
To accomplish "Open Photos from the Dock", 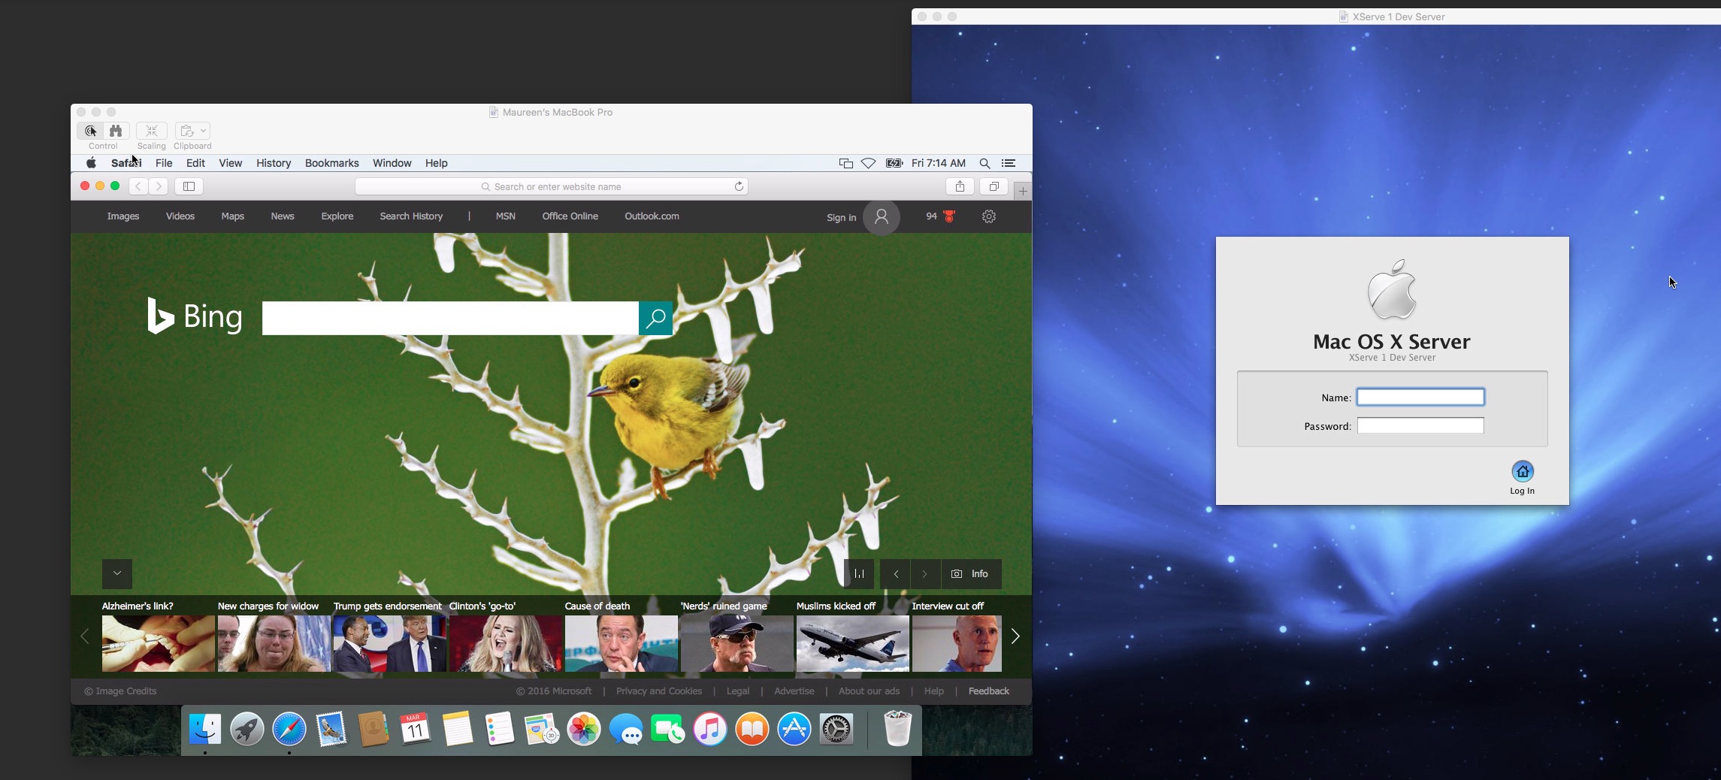I will pos(584,729).
